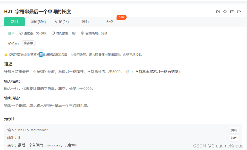
Task: Click the 字符串 knowledge point tag
Action: tap(28, 43)
